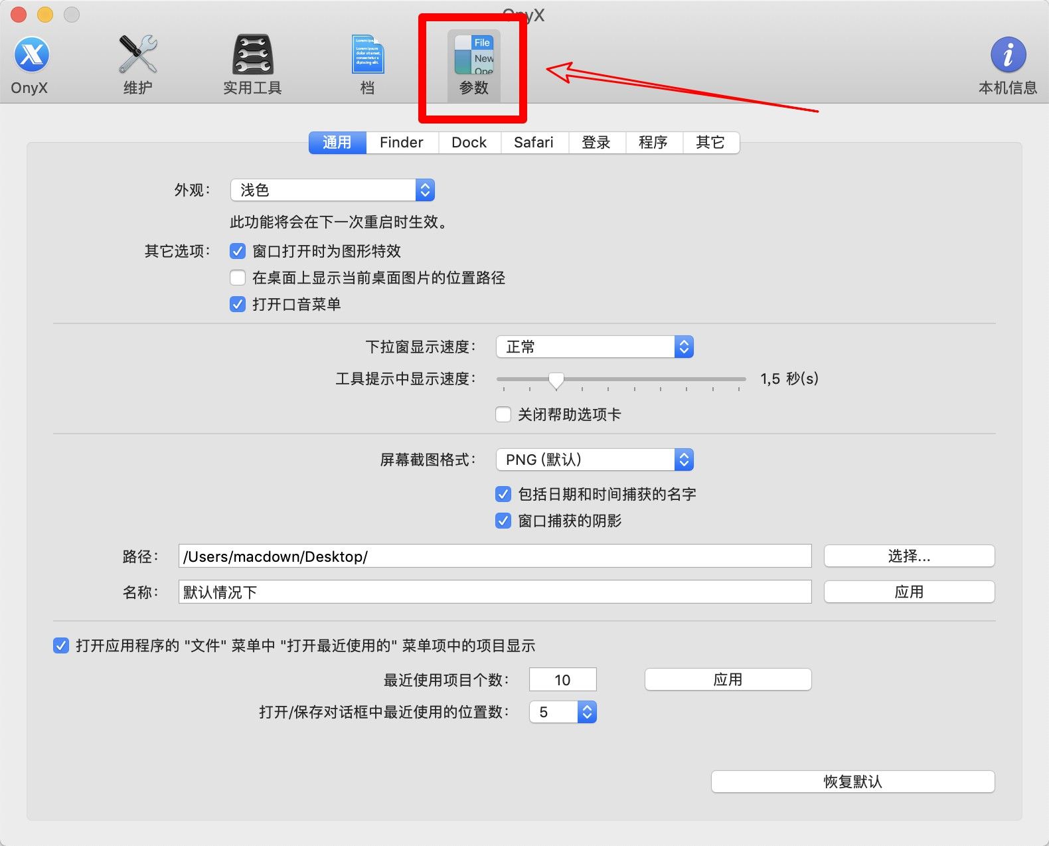1049x846 pixels.
Task: Click the red close window button
Action: click(x=19, y=14)
